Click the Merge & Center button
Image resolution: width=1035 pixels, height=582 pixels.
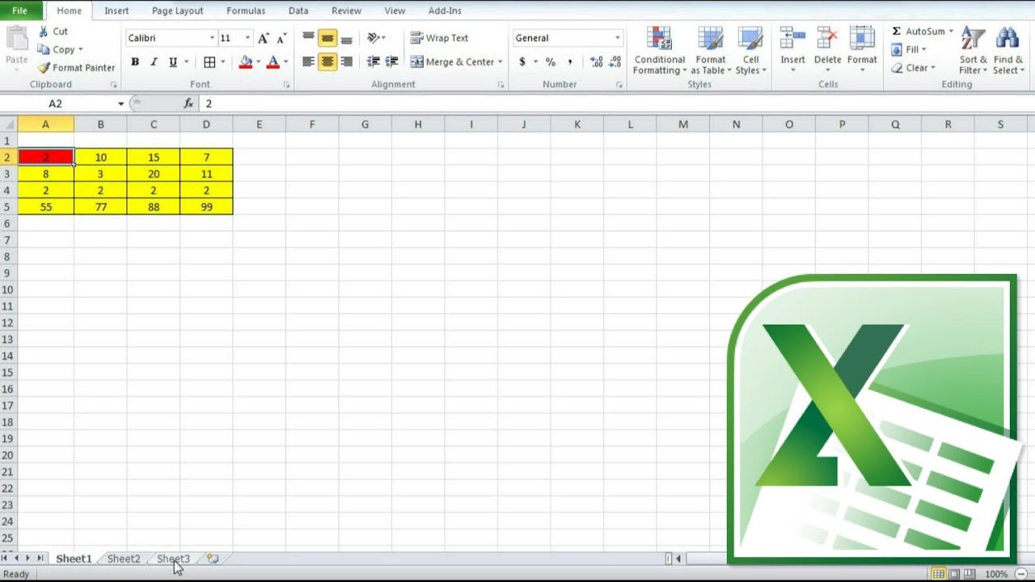(x=452, y=62)
